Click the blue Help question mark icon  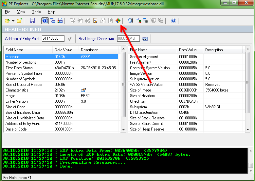point(173,21)
